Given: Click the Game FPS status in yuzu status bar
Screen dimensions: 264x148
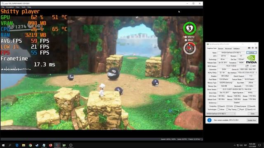Looking at the screenshot, I should [x=182, y=139].
